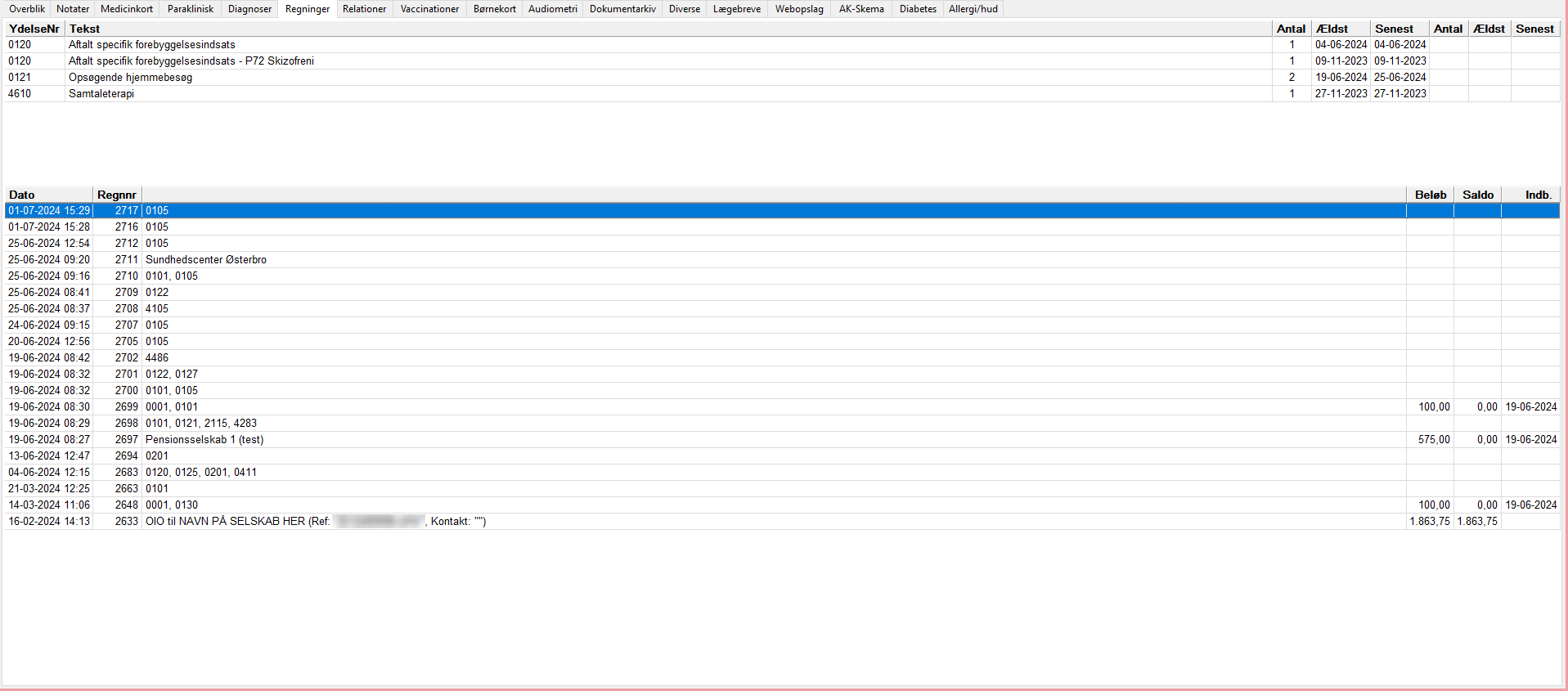Go to the Diagnoser tab
The width and height of the screenshot is (1568, 691).
[249, 9]
